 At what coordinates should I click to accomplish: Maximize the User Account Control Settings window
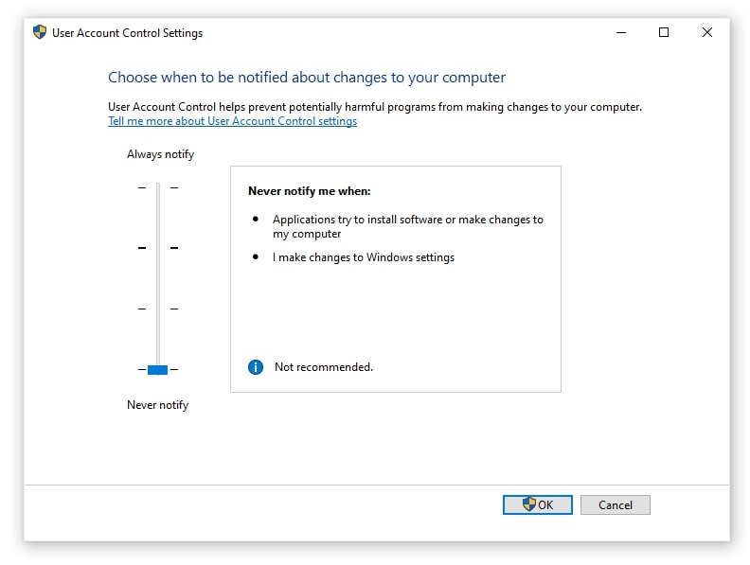(x=664, y=32)
